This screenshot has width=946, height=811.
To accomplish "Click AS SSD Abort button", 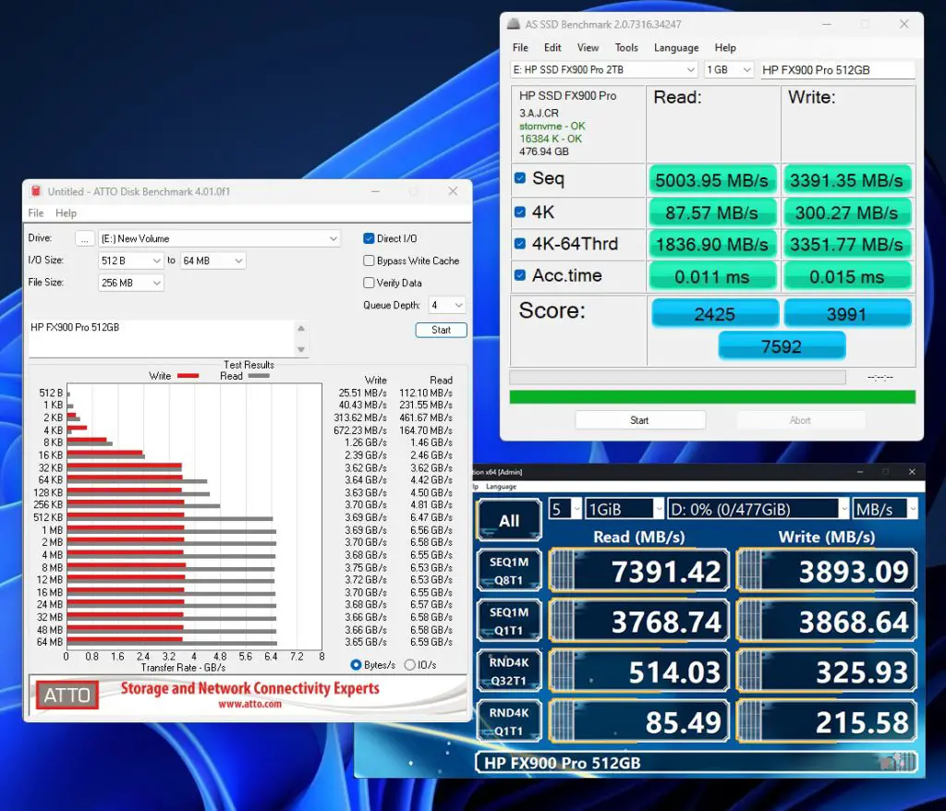I will (800, 420).
